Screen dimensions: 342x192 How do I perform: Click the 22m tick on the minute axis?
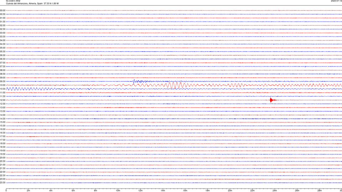(x=252, y=191)
